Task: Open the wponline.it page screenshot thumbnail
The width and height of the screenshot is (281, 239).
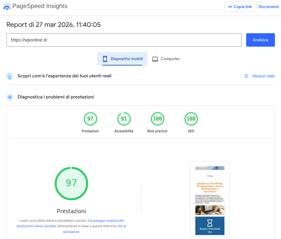Action: pos(210,199)
